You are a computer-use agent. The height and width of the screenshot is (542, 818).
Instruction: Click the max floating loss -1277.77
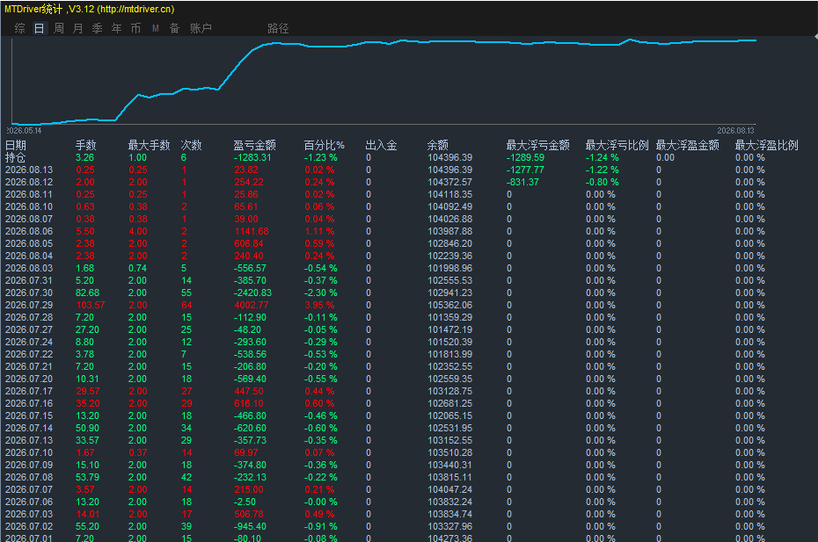[525, 170]
